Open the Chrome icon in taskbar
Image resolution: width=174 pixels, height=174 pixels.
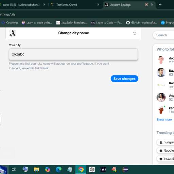[x=81, y=170]
